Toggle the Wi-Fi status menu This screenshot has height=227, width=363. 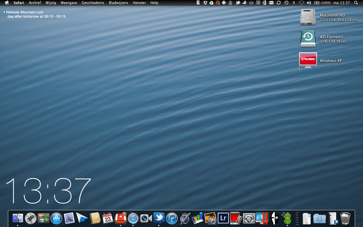pyautogui.click(x=301, y=3)
